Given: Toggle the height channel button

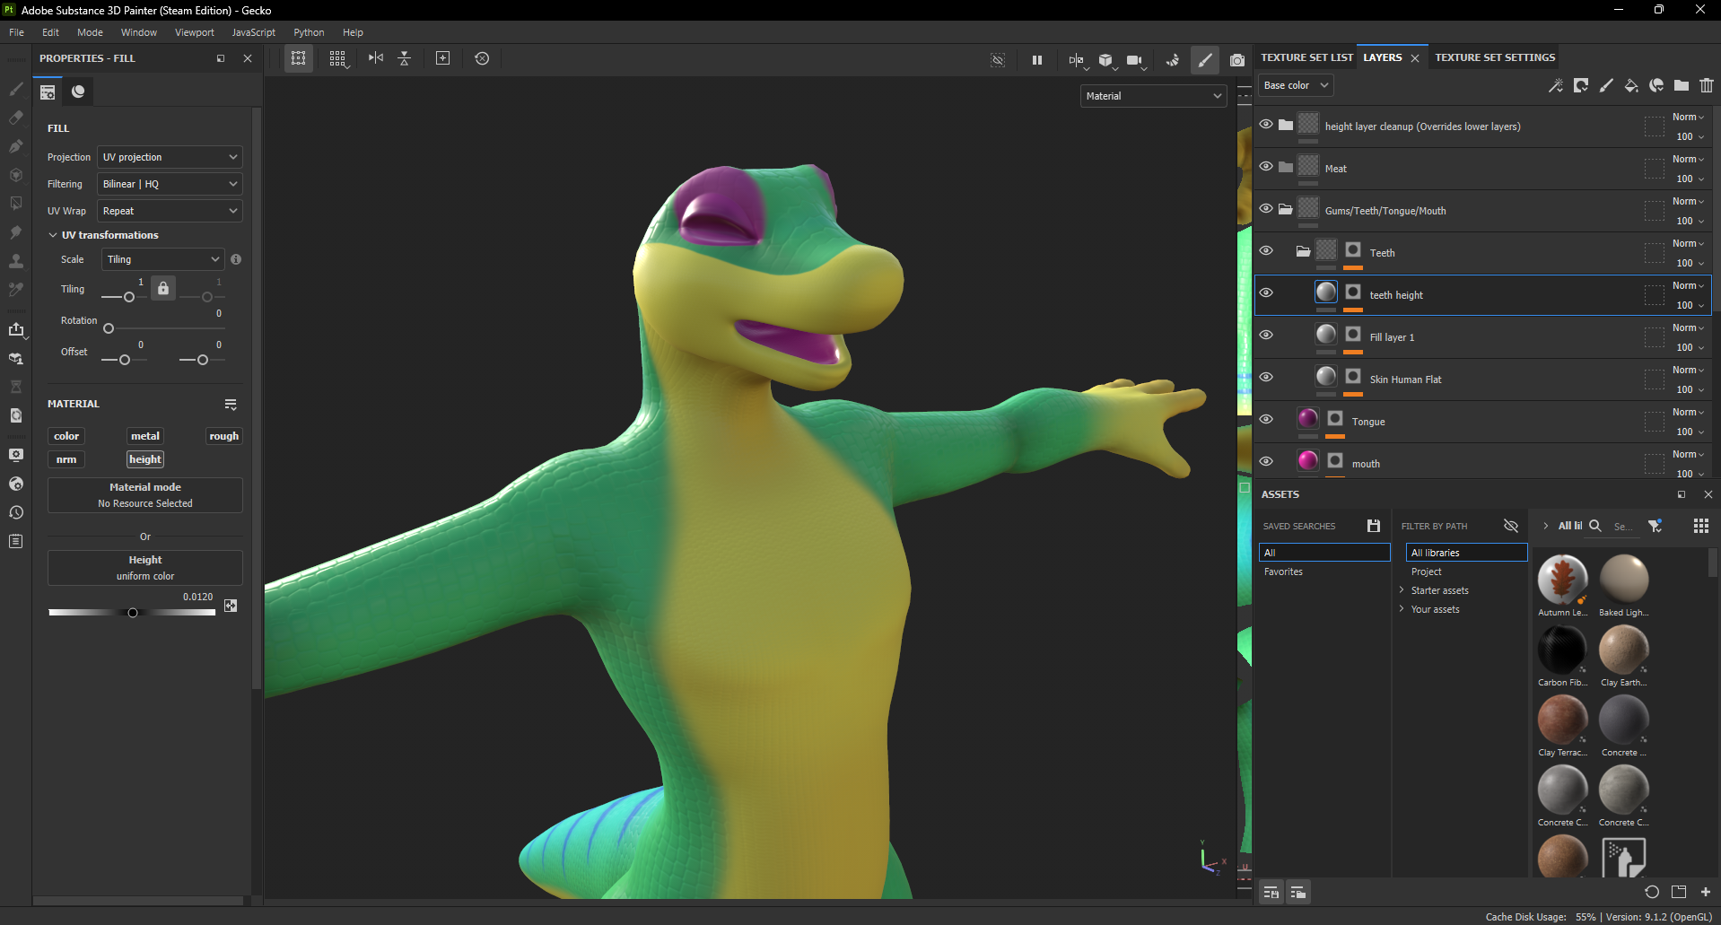Looking at the screenshot, I should pos(145,459).
